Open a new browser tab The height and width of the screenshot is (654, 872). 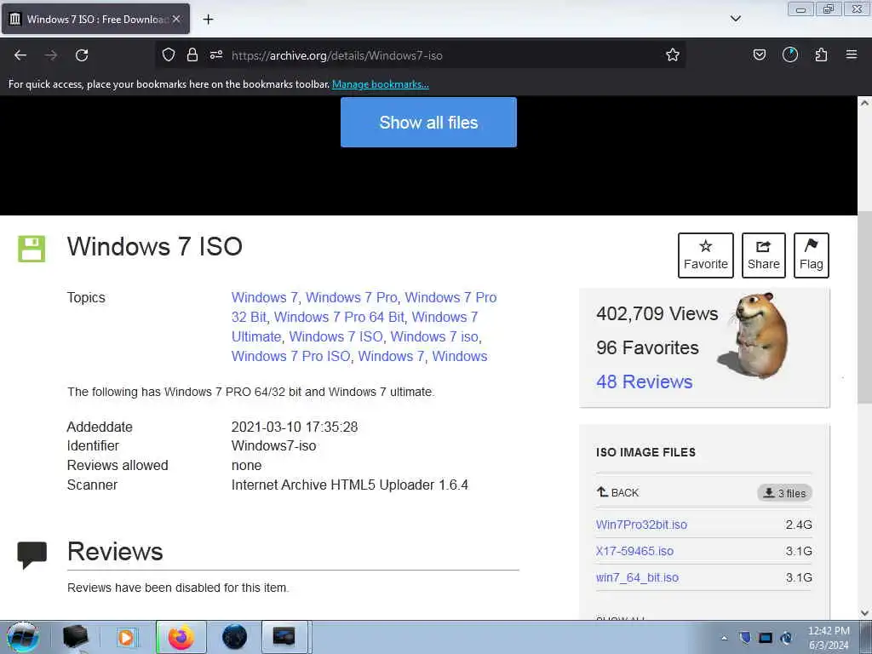(208, 20)
